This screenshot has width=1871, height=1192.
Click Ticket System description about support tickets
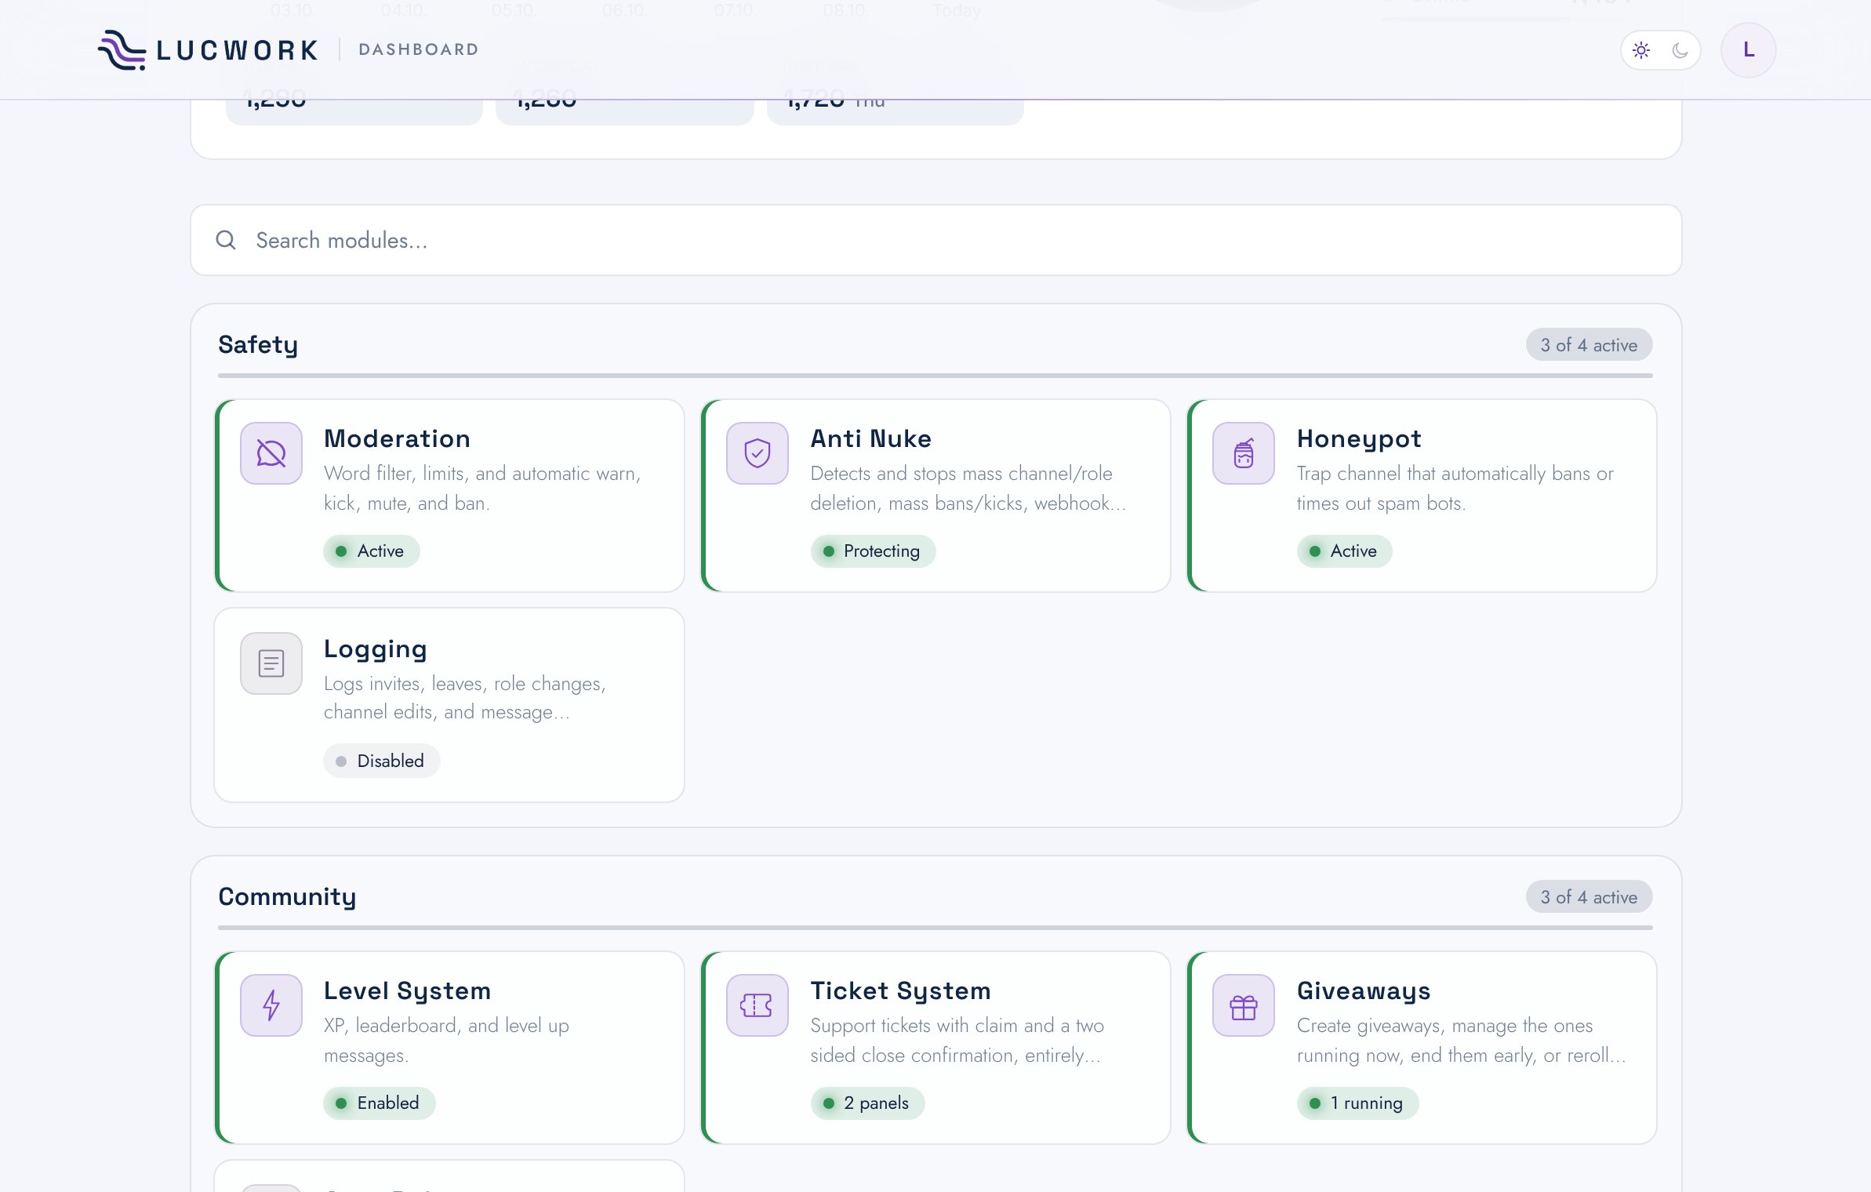[957, 1041]
